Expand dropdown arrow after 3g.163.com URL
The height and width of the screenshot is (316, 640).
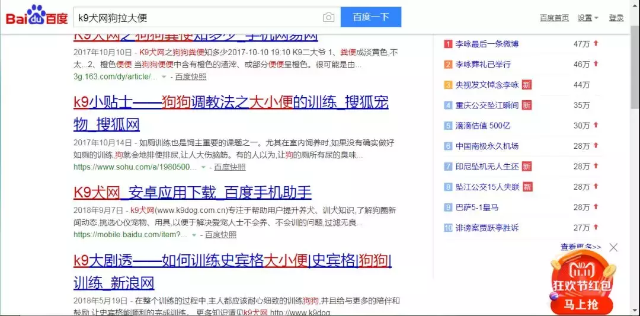tap(164, 76)
